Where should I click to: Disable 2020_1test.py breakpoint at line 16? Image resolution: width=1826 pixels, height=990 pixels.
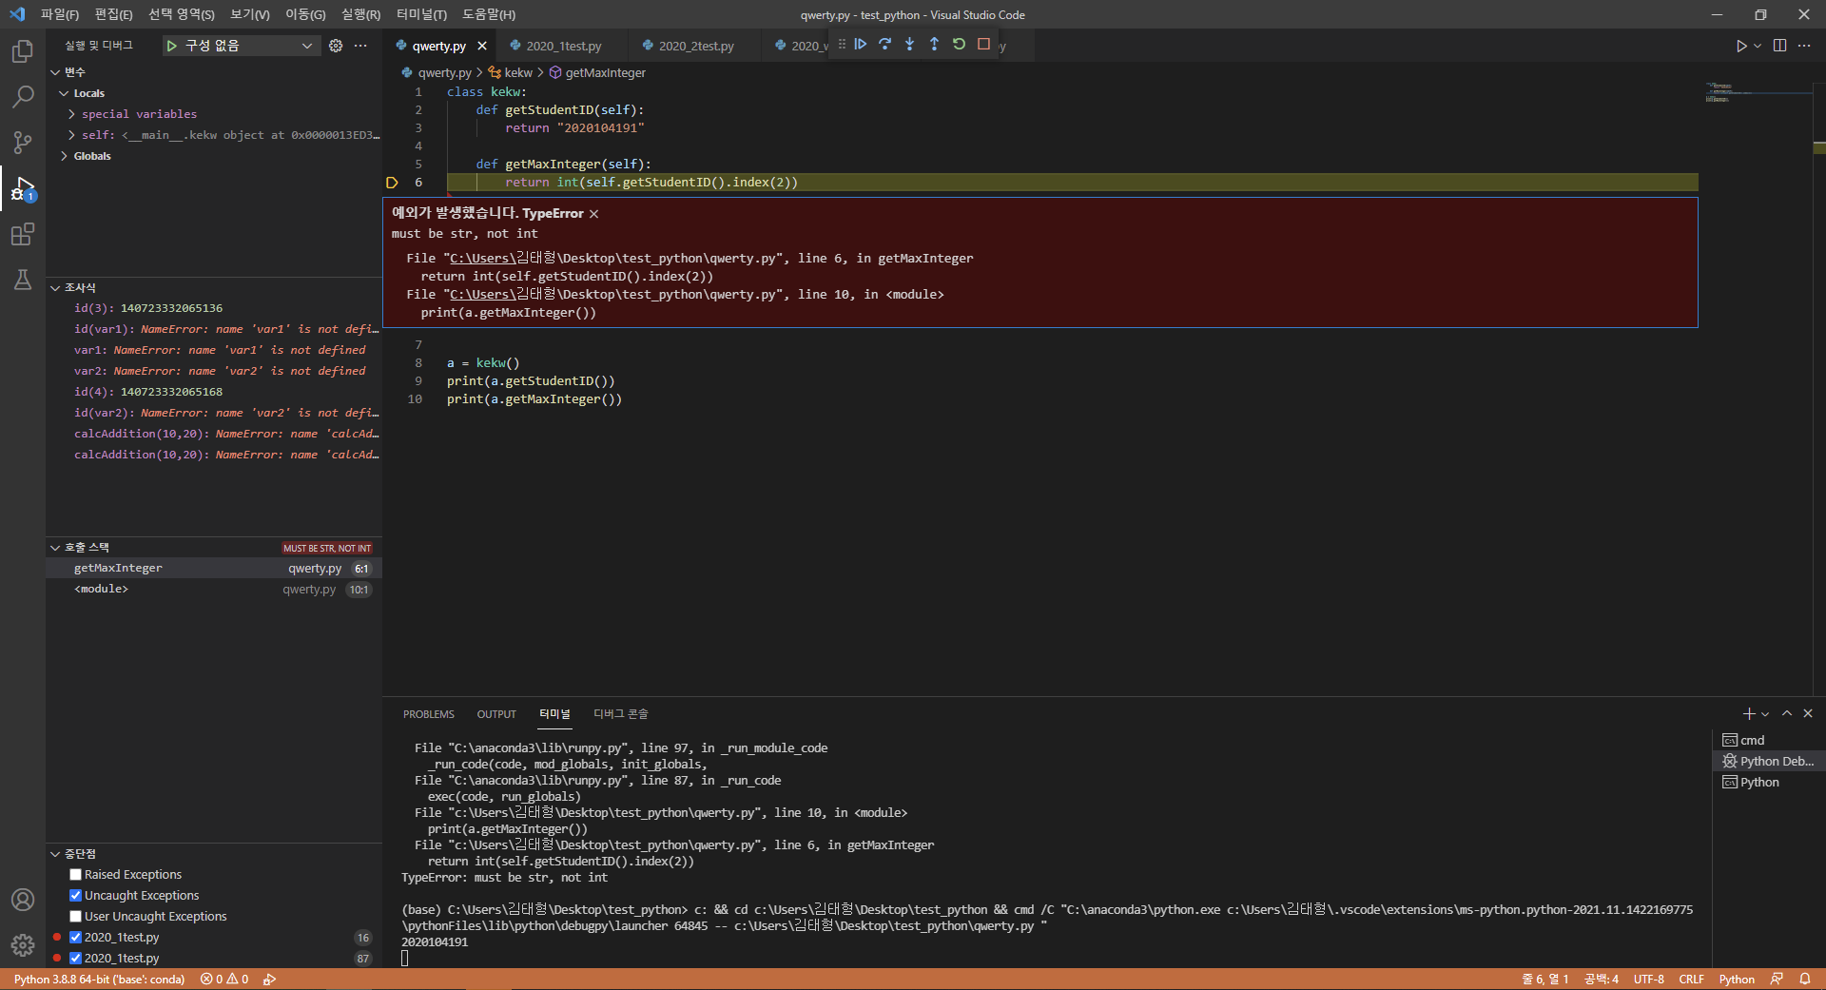tap(76, 938)
